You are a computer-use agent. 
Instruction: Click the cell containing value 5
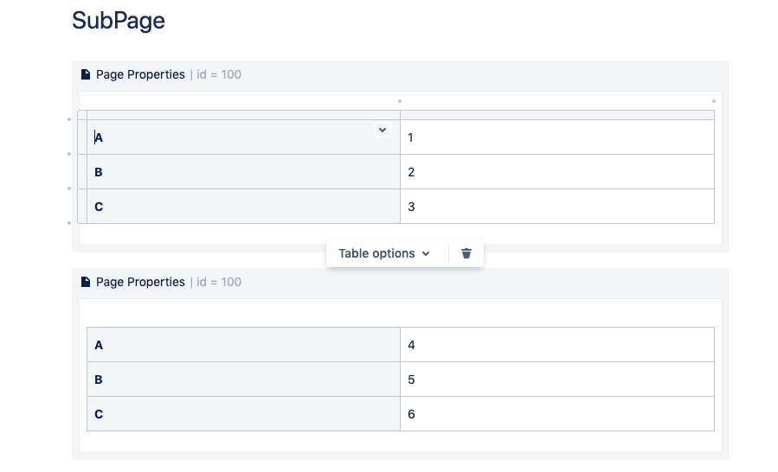(557, 380)
